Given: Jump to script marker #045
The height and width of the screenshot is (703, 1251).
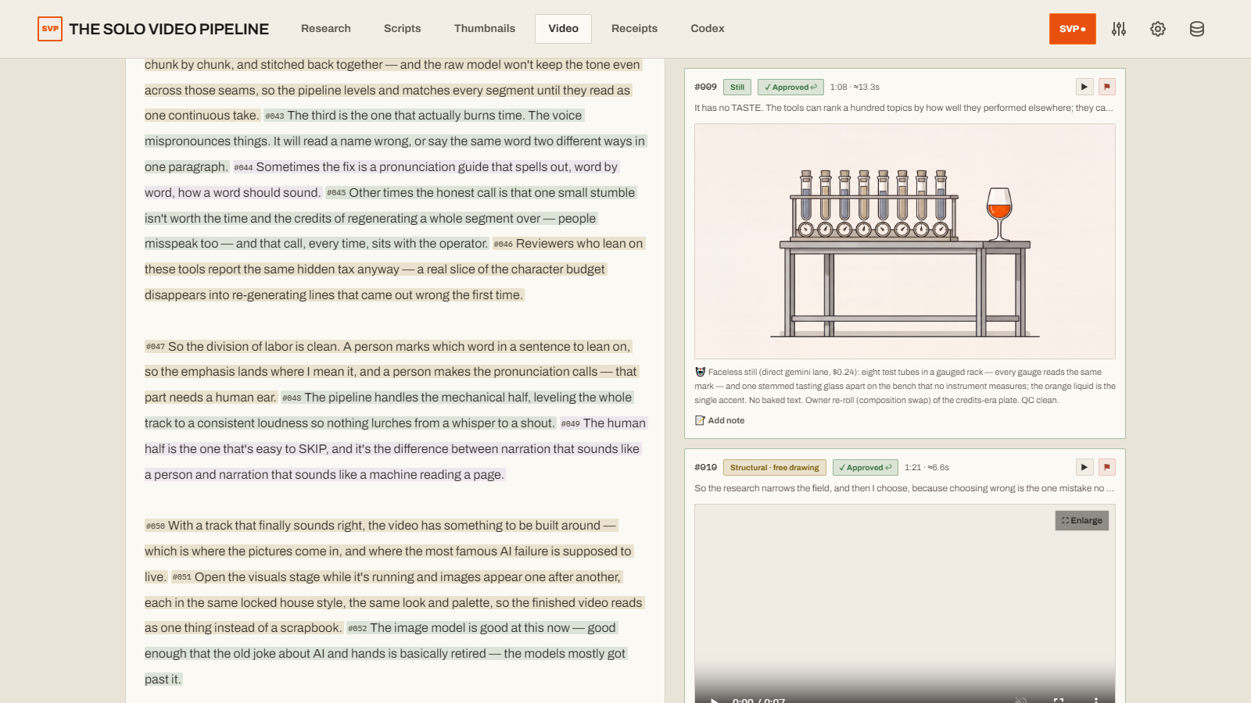Looking at the screenshot, I should coord(336,193).
